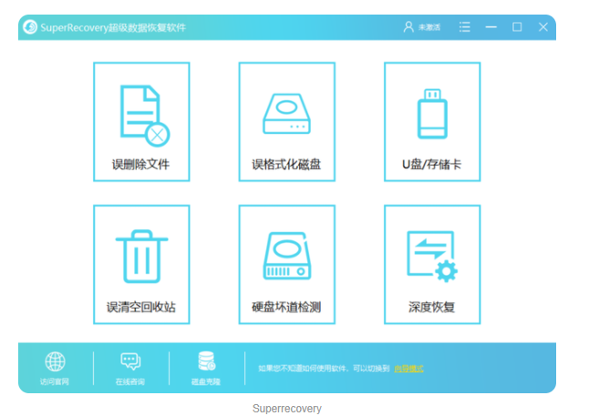This screenshot has height=416, width=589.
Task: Switch to 向导模式 via the yellow link
Action: [408, 369]
